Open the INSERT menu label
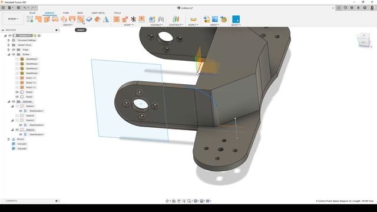 (214, 25)
